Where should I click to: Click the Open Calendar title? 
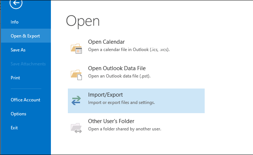(106, 42)
